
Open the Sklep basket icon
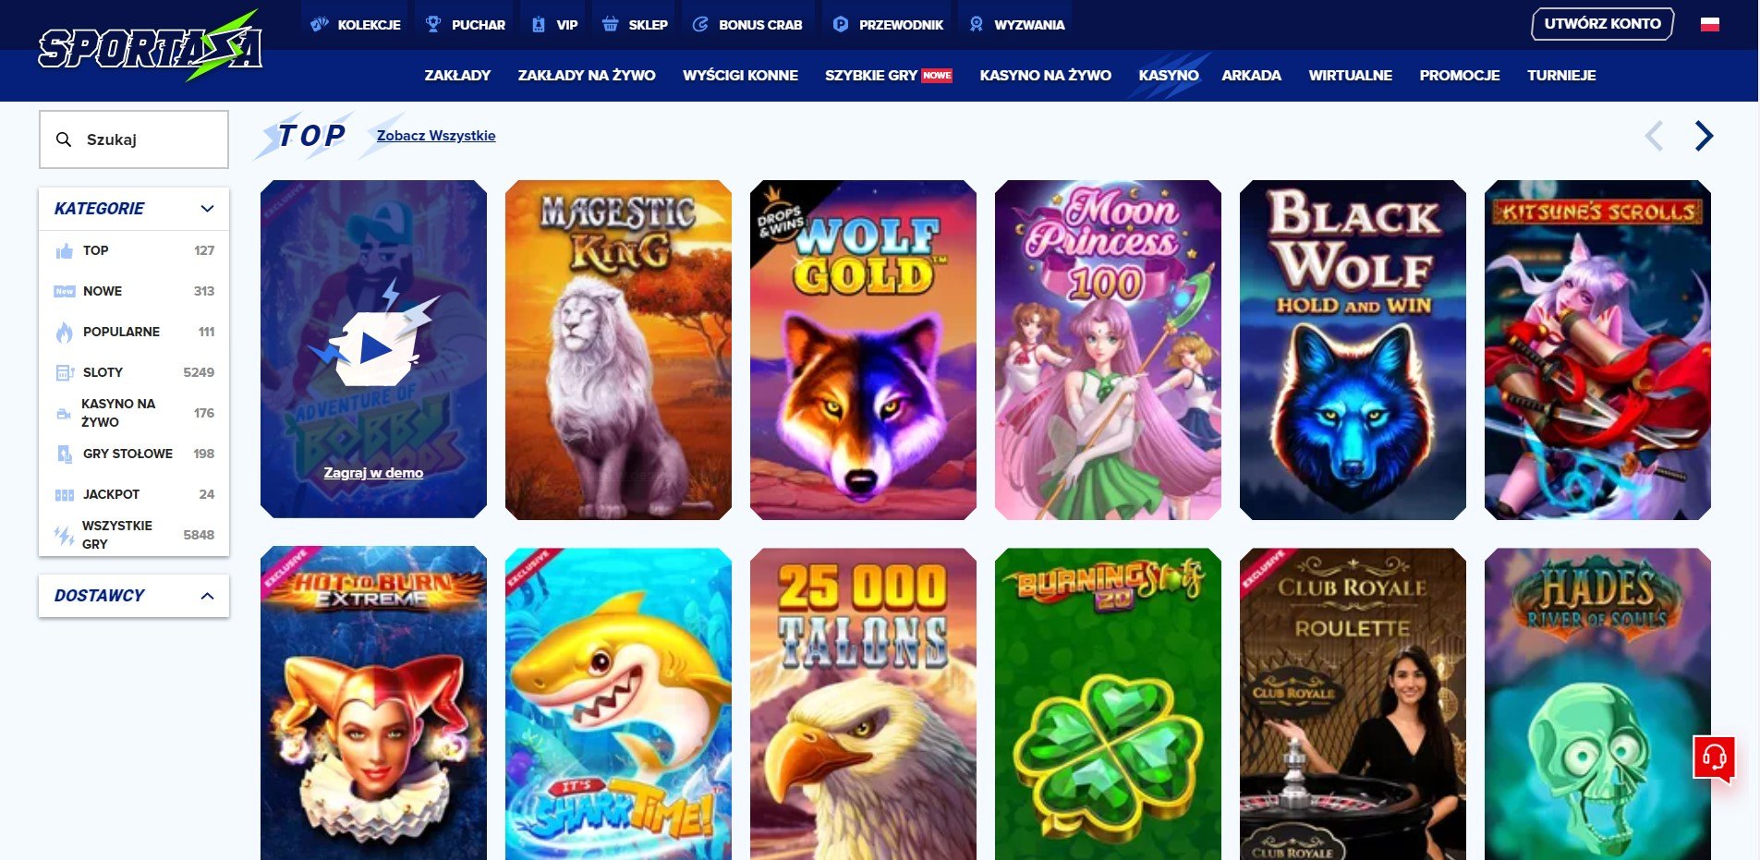(610, 24)
